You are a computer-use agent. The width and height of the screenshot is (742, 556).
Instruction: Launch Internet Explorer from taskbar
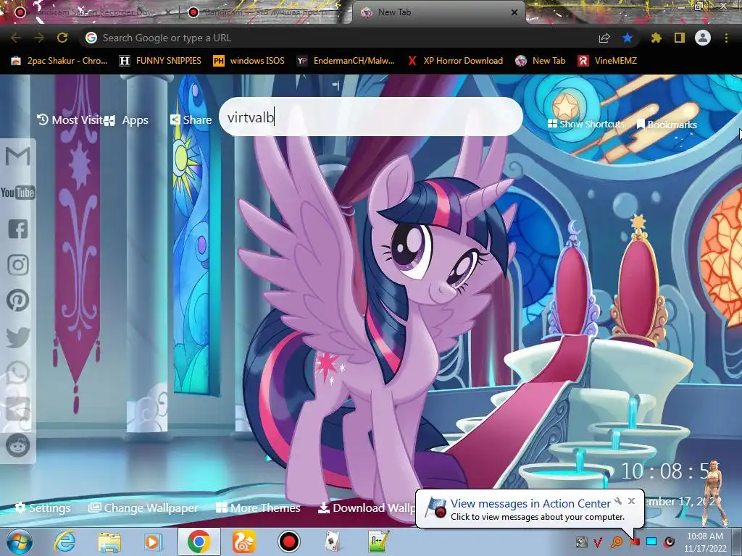coord(64,542)
